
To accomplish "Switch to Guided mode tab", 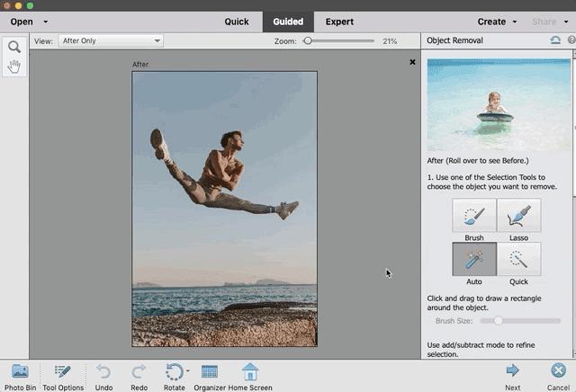I will [x=288, y=22].
